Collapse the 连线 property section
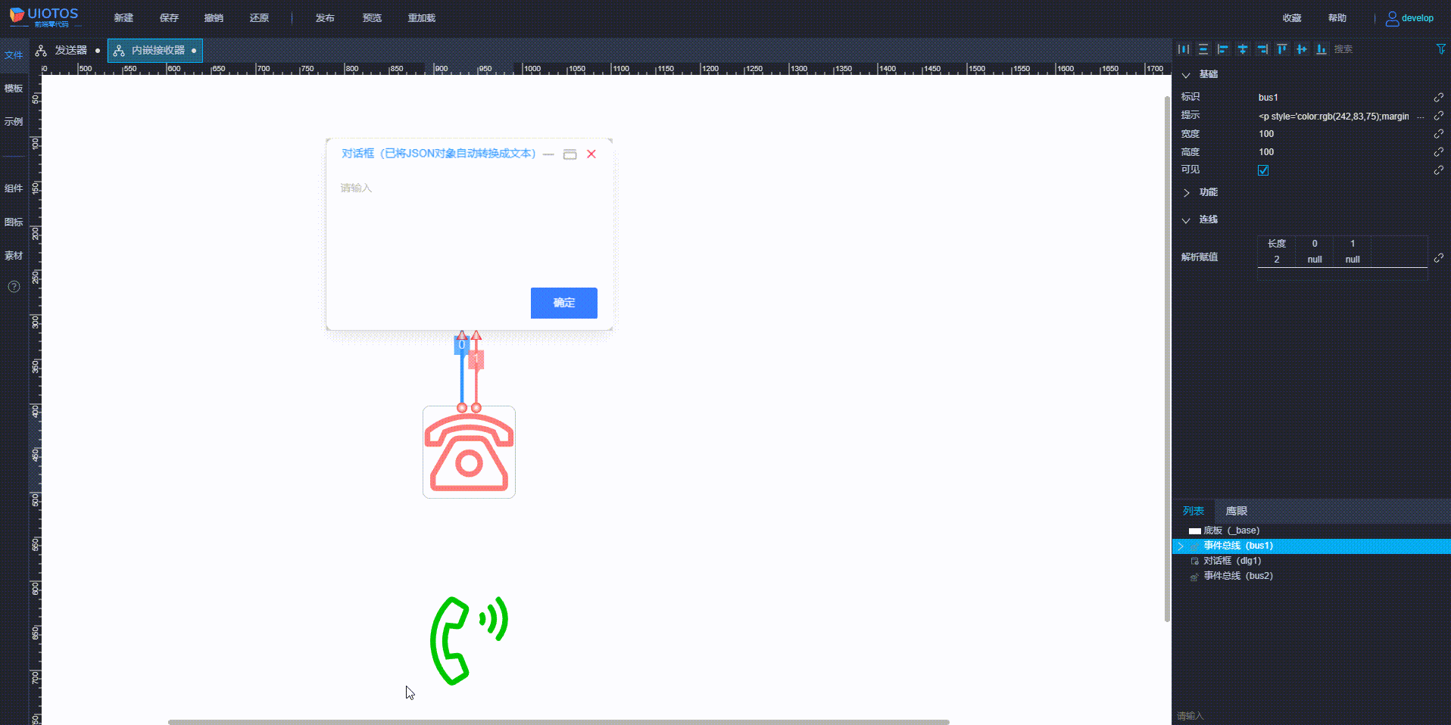Viewport: 1451px width, 725px height. 1186,220
